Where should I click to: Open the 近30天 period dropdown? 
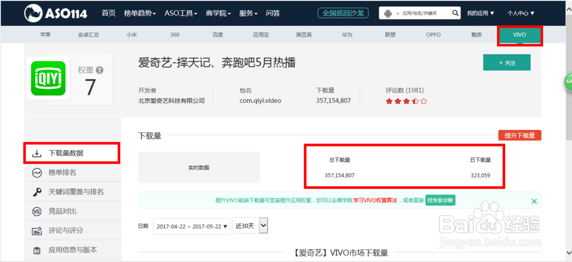coord(250,226)
